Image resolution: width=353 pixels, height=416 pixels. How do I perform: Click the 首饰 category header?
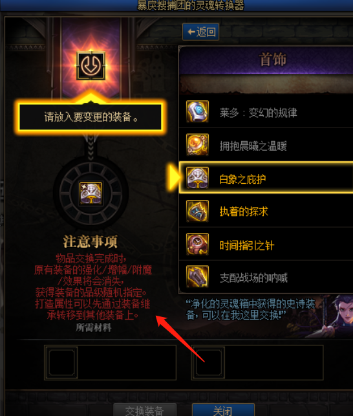[x=273, y=60]
